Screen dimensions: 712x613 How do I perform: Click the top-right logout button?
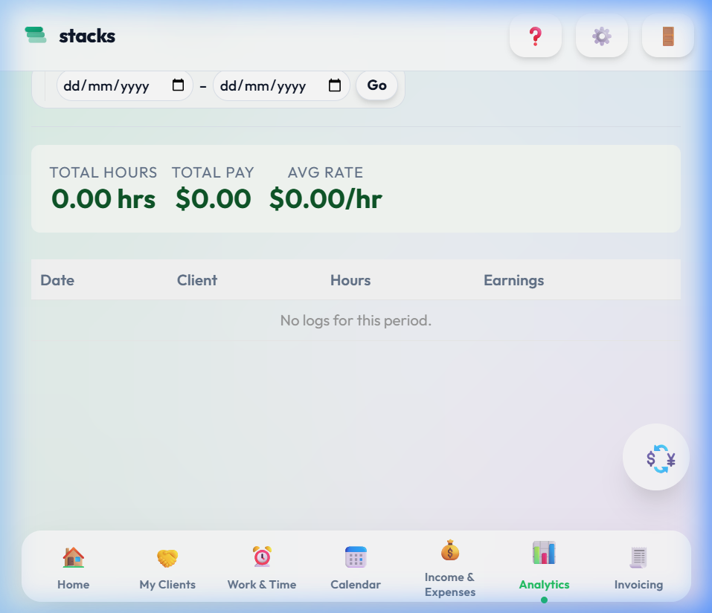coord(667,36)
